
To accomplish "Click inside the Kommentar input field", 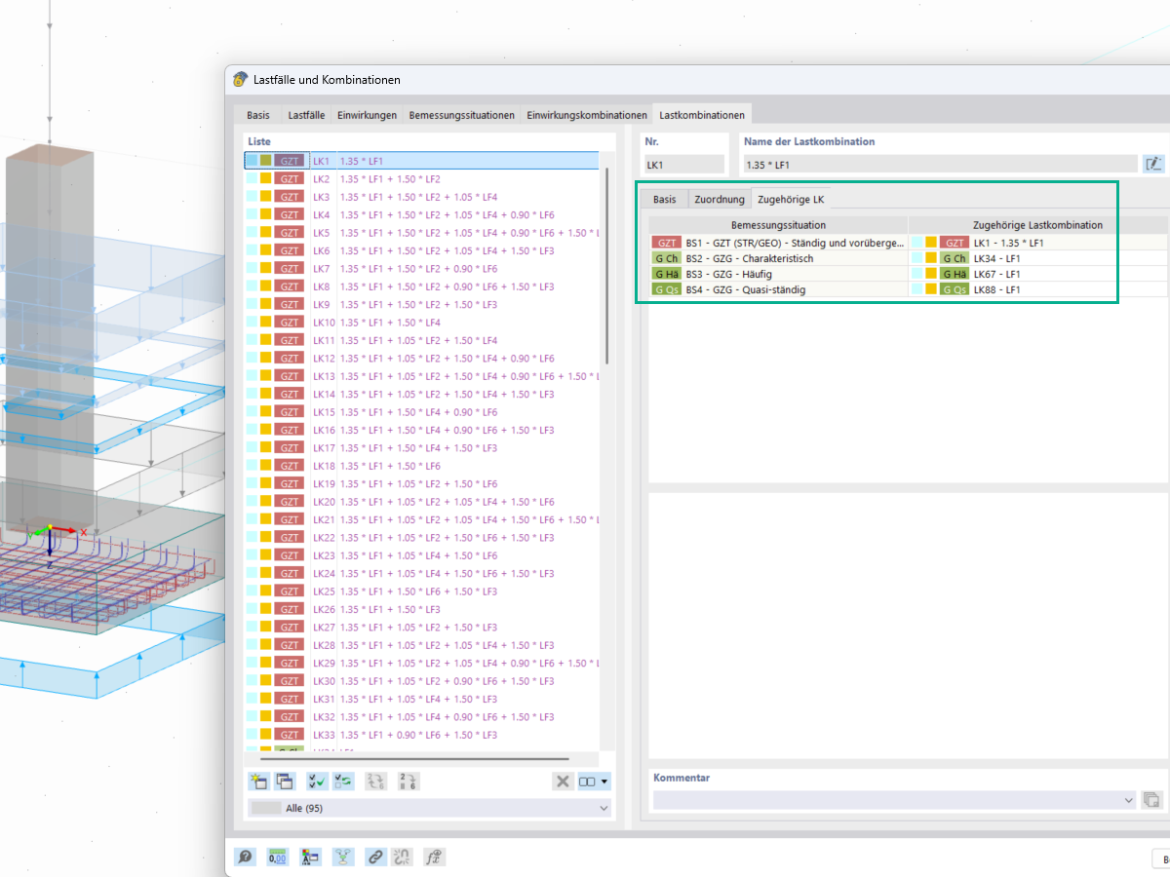I will pos(877,799).
